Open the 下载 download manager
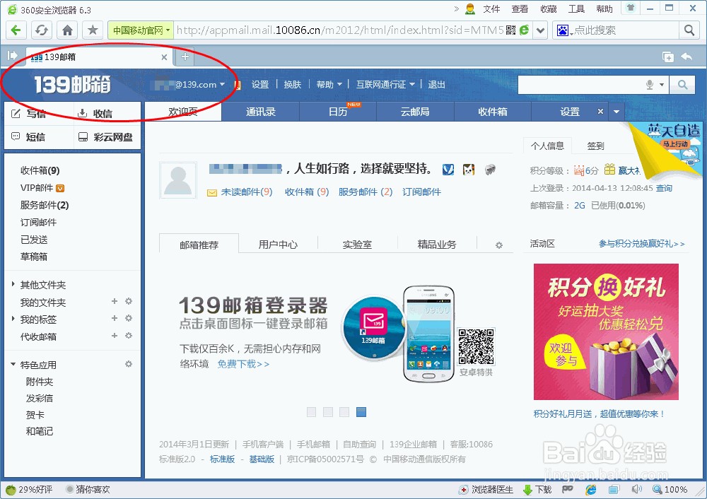The image size is (707, 499). coord(537,490)
